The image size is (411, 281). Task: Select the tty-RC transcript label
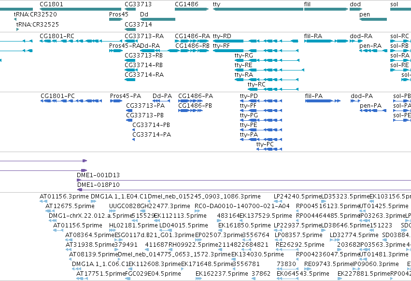256,84
